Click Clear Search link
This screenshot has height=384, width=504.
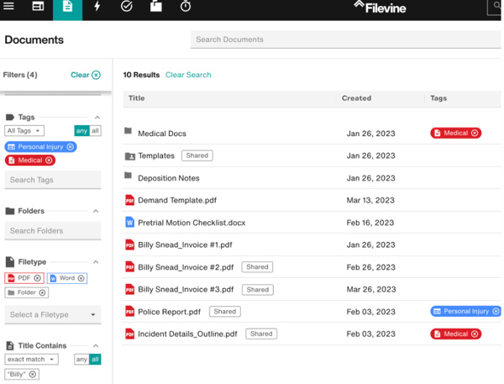coord(188,75)
